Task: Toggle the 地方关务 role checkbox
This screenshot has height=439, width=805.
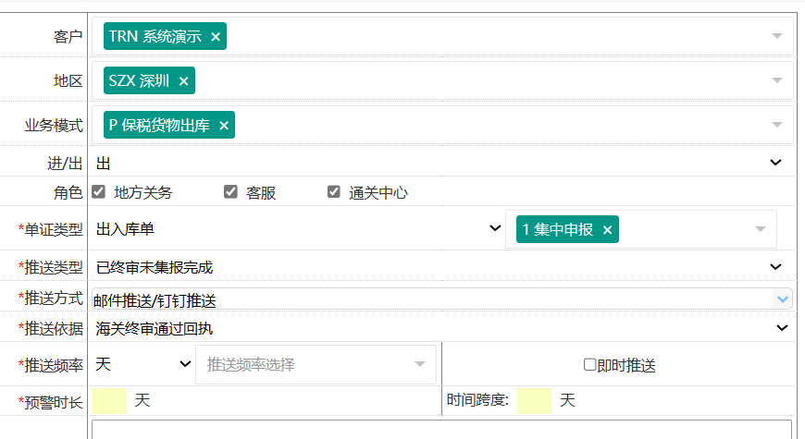Action: [x=99, y=192]
